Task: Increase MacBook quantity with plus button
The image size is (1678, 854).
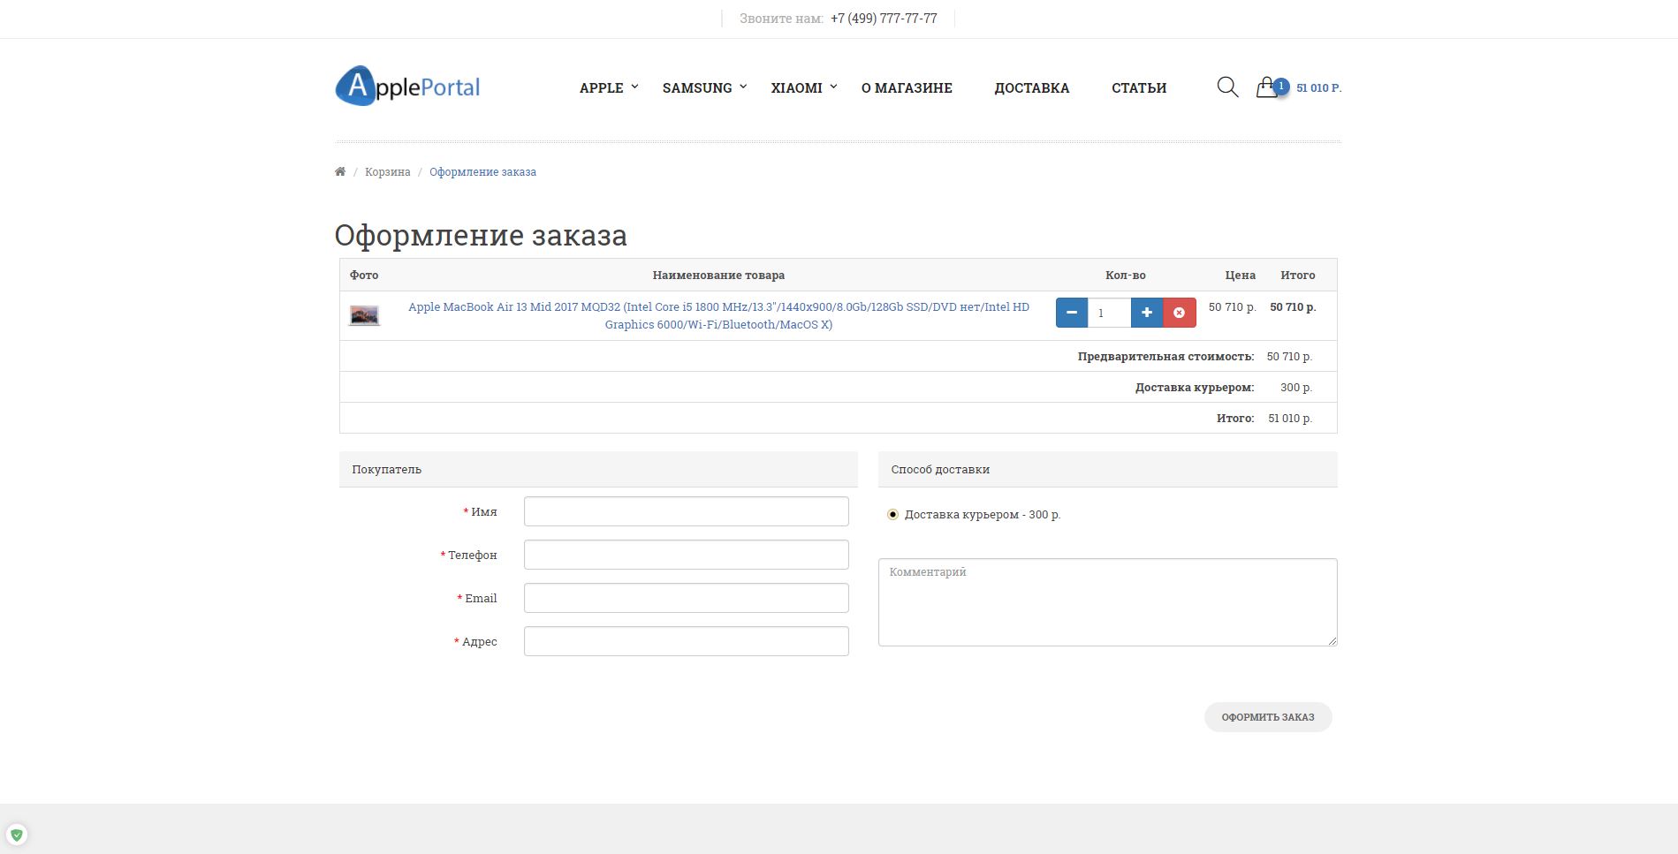Action: pyautogui.click(x=1147, y=313)
